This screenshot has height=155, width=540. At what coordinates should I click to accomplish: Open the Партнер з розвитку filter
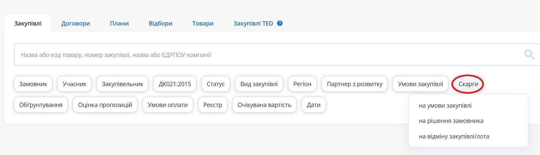[355, 84]
